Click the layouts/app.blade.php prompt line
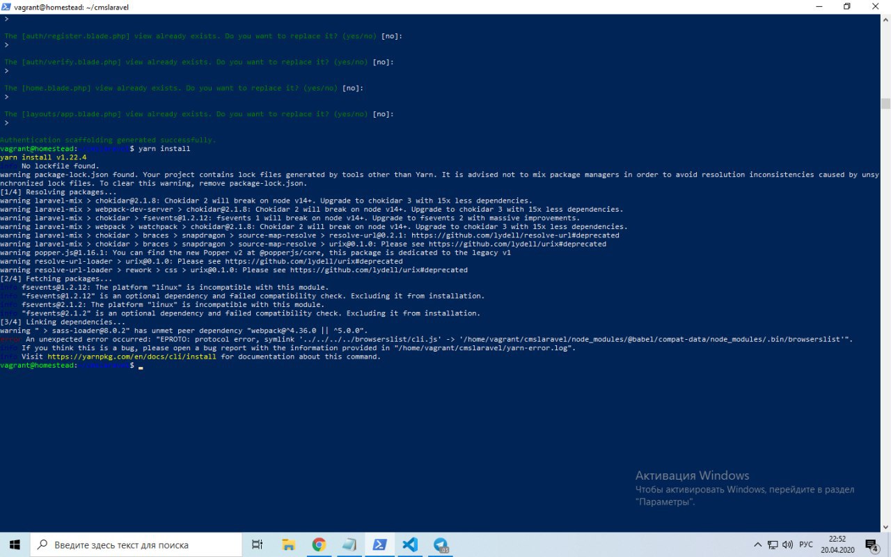The height and width of the screenshot is (557, 891). tap(199, 113)
